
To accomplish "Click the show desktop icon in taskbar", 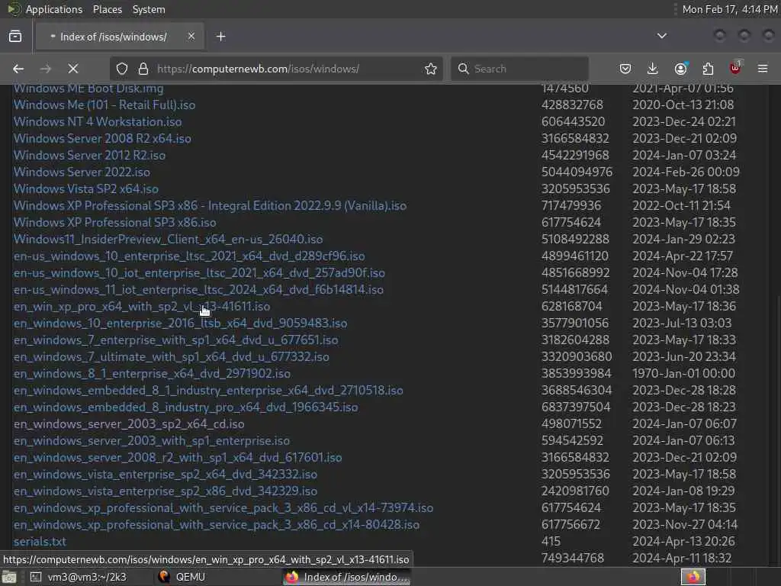I will [x=9, y=577].
